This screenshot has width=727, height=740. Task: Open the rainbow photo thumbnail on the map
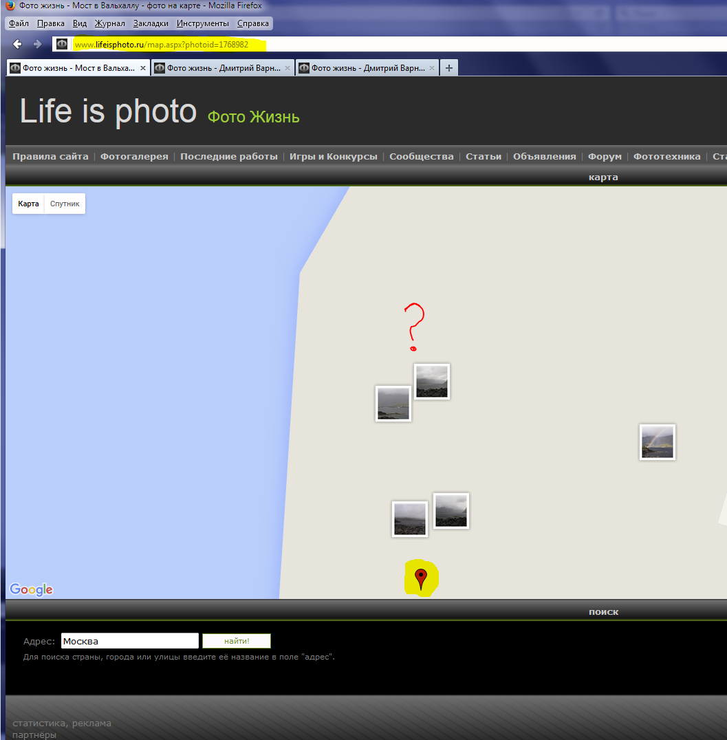click(x=657, y=442)
